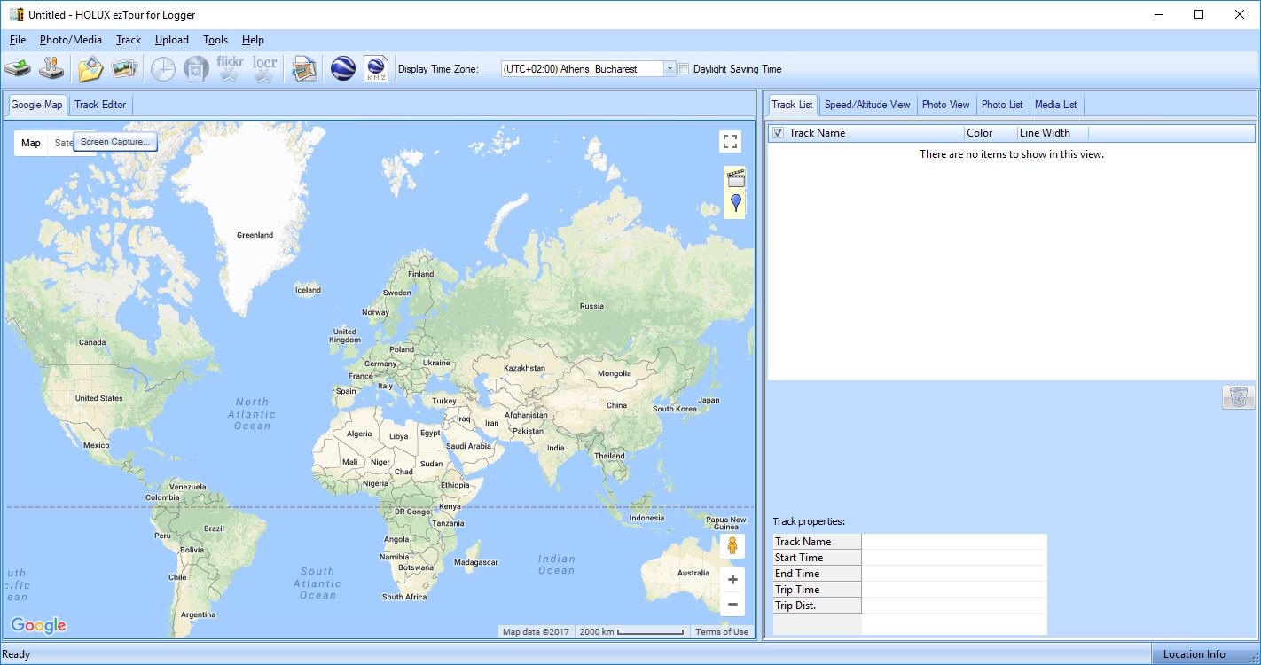The height and width of the screenshot is (665, 1261).
Task: Open the Help menu
Action: click(x=253, y=40)
